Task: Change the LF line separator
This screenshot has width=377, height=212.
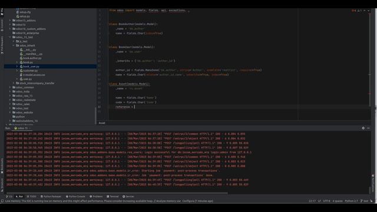Action: 319,201
